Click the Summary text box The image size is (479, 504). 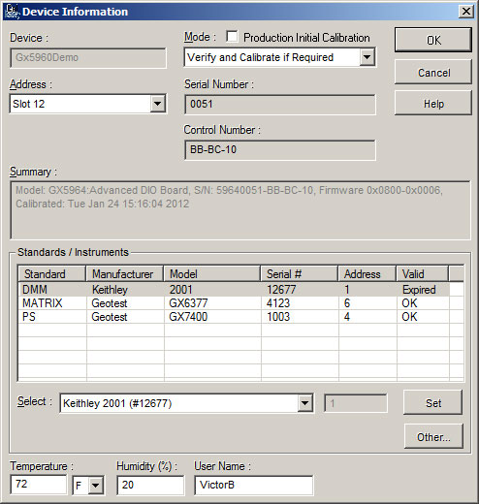click(240, 210)
